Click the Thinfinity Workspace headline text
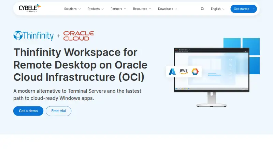The height and width of the screenshot is (150, 273). [81, 64]
